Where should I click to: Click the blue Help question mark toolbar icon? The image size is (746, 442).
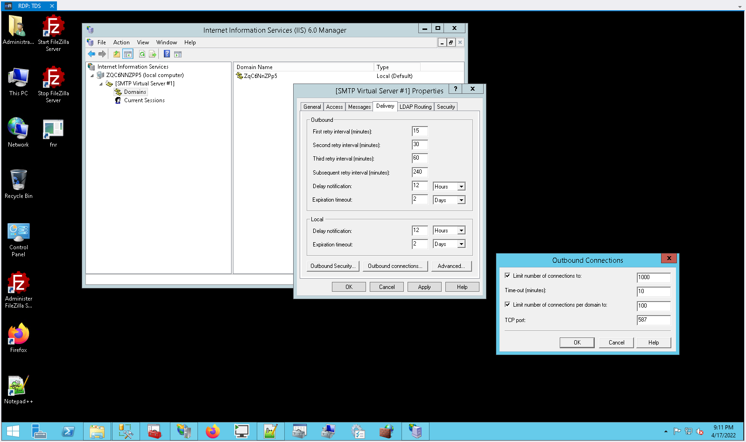pyautogui.click(x=167, y=54)
